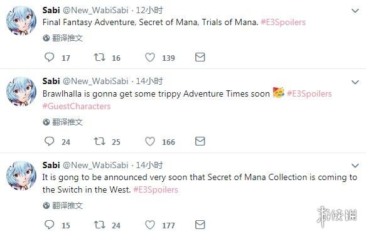Reply to the Brawlhalla tweet

[49, 141]
